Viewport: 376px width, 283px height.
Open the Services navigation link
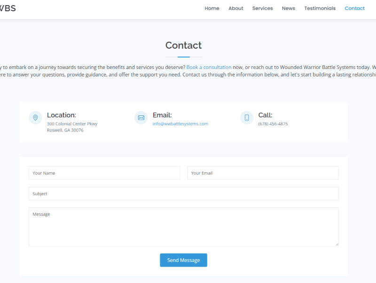(262, 8)
